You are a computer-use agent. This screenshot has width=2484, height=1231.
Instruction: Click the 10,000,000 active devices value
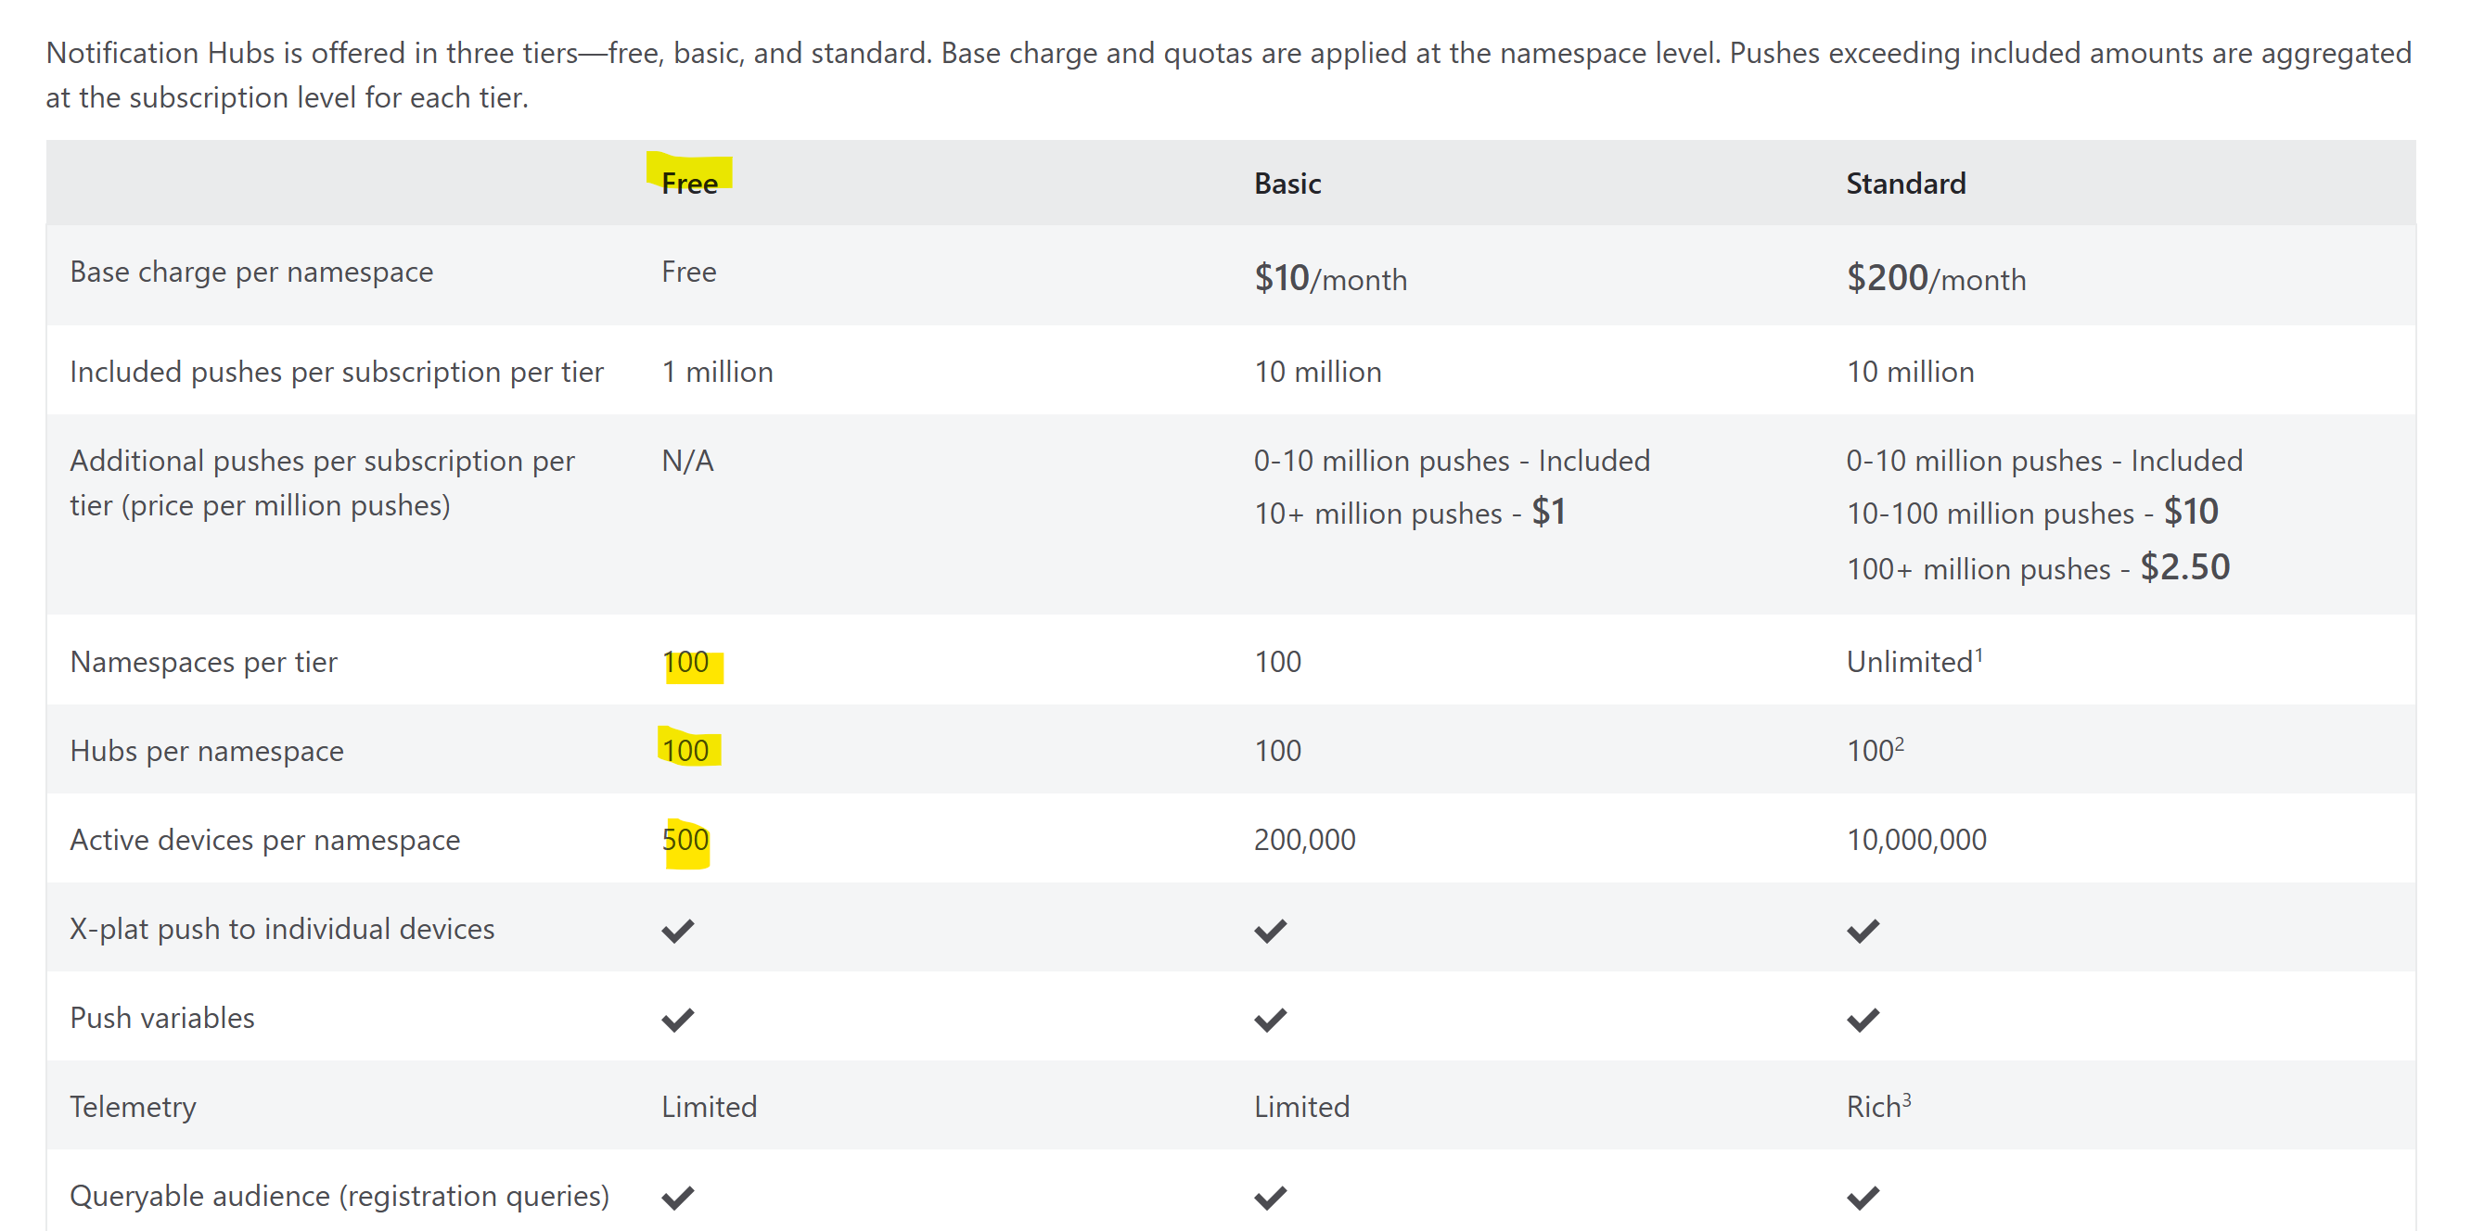point(1916,840)
